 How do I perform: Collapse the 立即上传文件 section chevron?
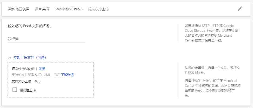click(10, 57)
